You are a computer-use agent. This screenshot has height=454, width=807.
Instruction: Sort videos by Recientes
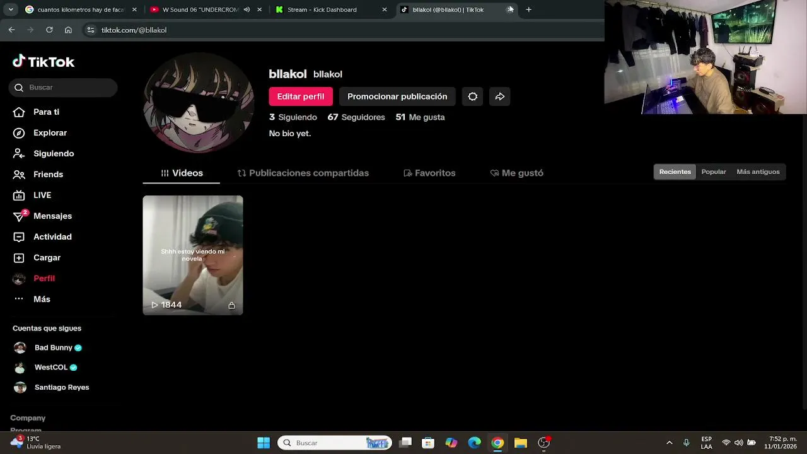(675, 172)
